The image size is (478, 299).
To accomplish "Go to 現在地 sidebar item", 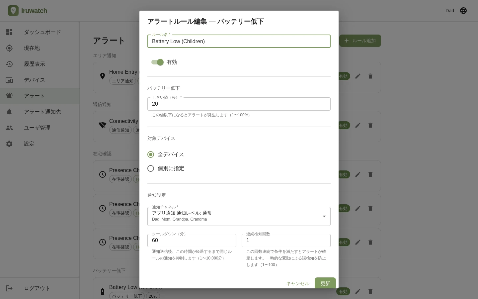I will 40,48.
